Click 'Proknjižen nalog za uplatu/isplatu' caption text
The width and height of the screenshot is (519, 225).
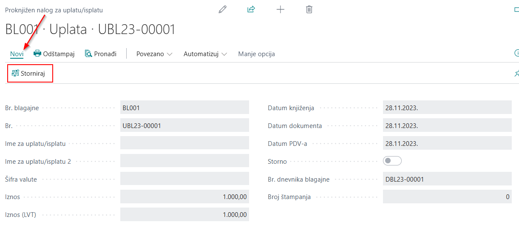(x=54, y=10)
